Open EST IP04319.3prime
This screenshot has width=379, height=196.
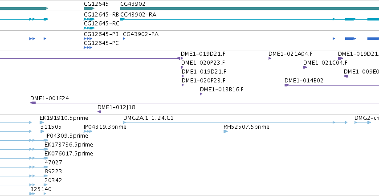[105, 127]
